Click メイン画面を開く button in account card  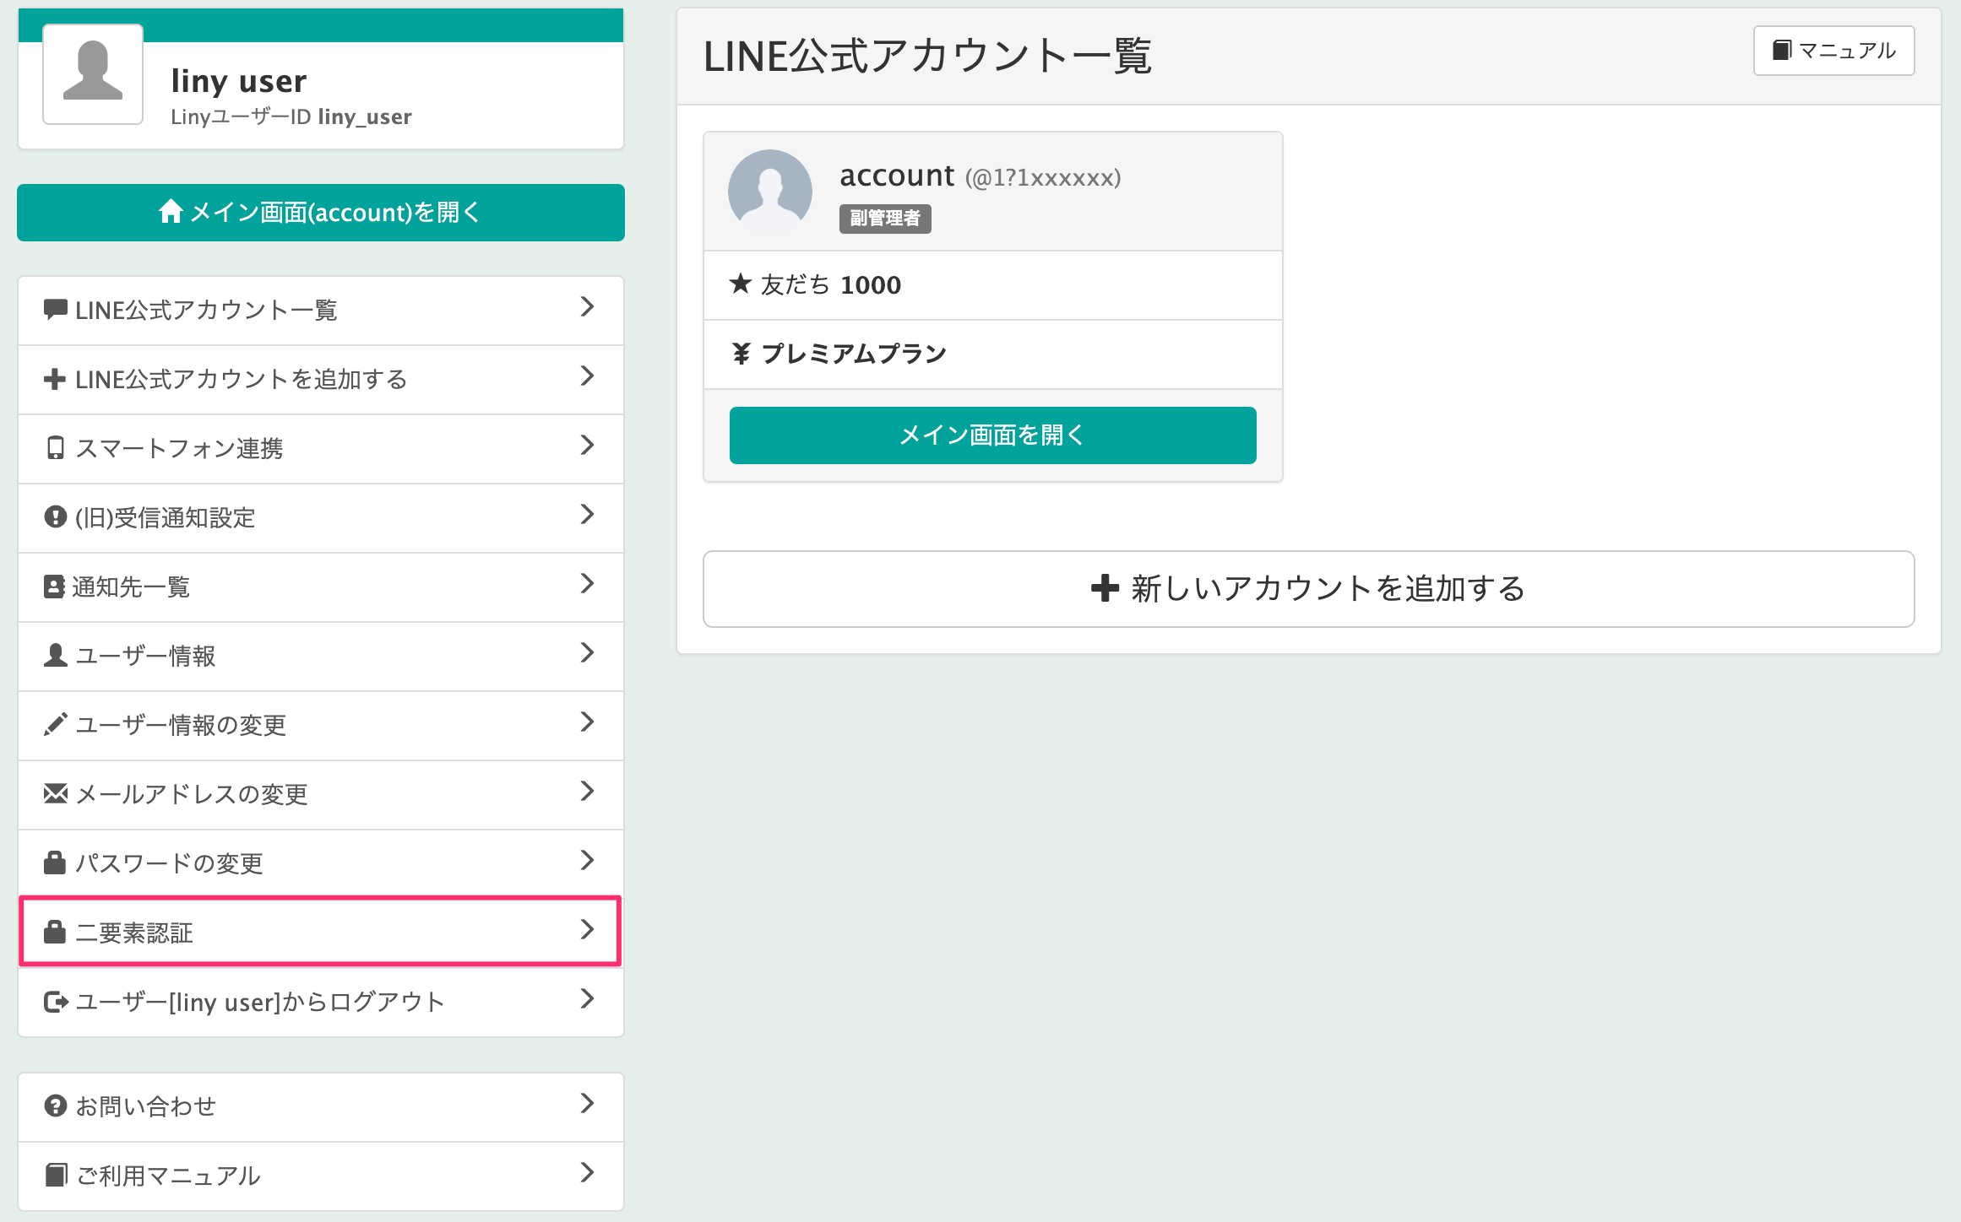[x=992, y=435]
